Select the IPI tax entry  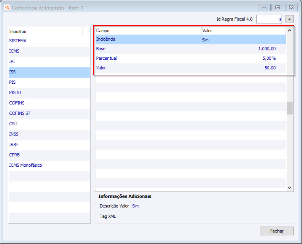12,61
